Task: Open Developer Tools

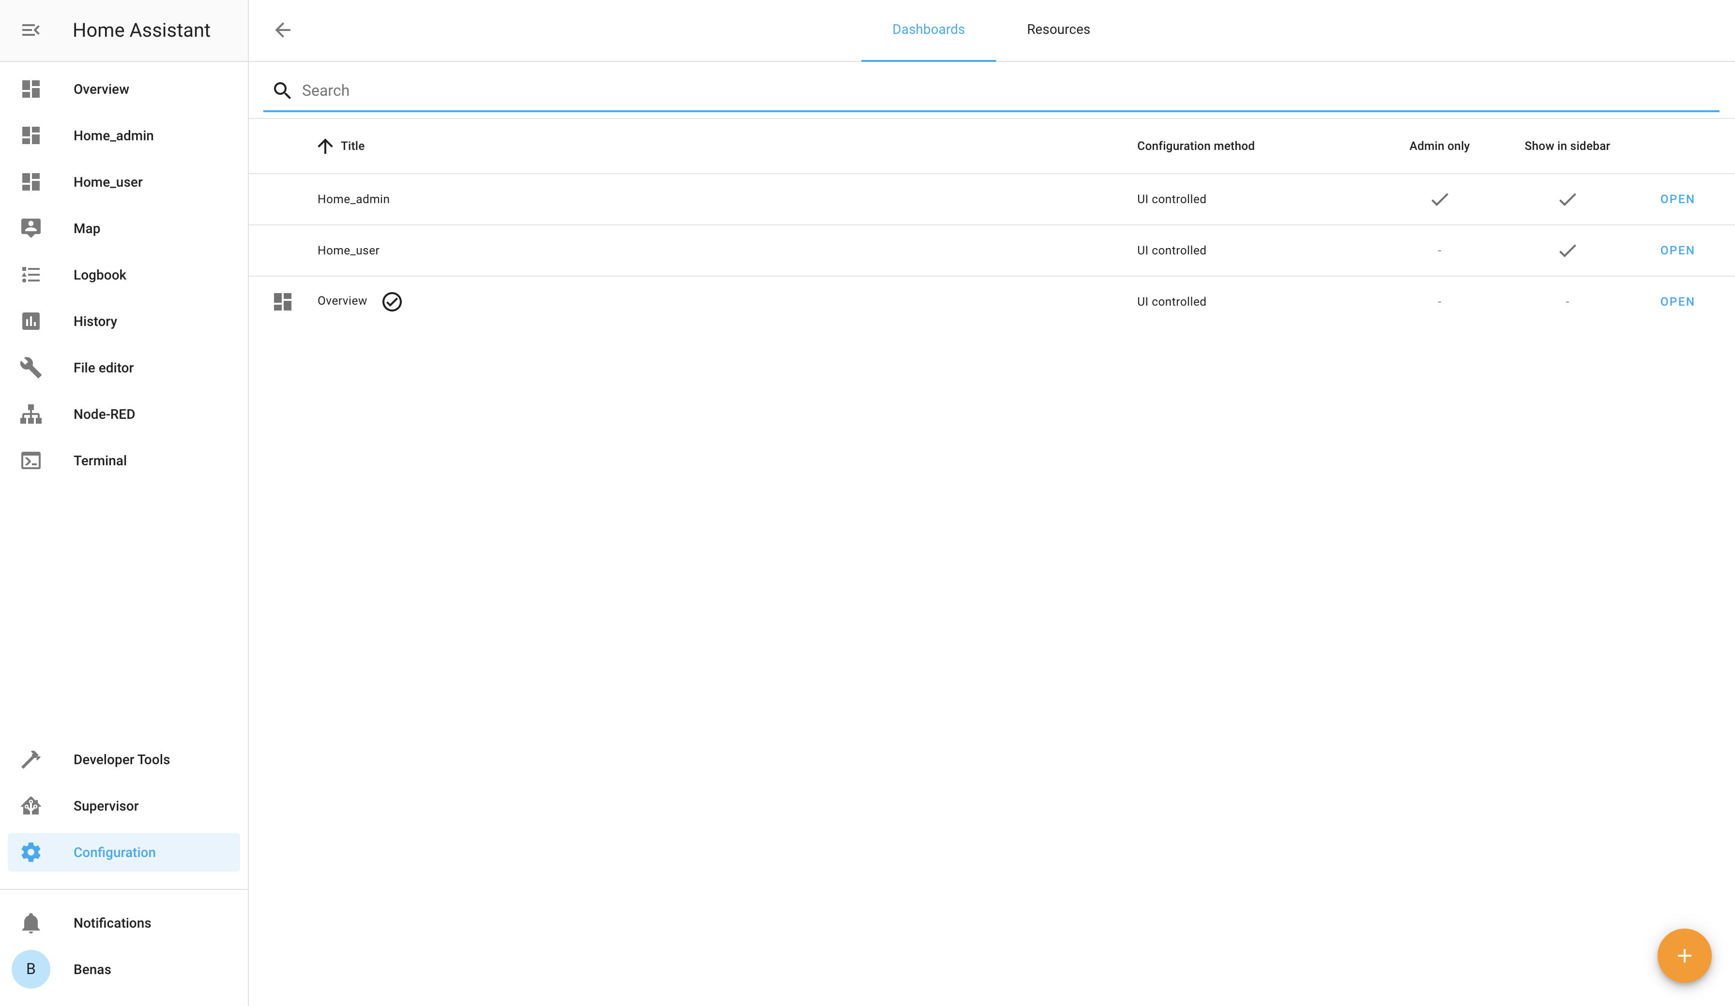Action: coord(121,759)
